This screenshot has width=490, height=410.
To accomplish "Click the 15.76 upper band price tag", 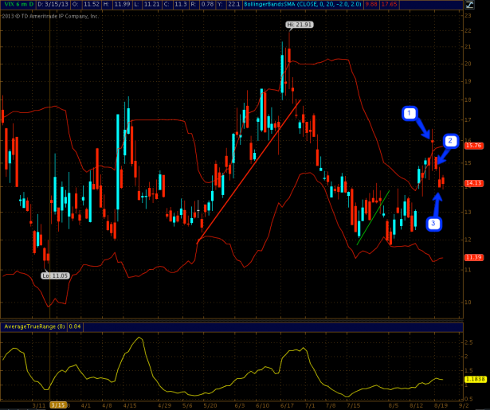I will pos(475,146).
